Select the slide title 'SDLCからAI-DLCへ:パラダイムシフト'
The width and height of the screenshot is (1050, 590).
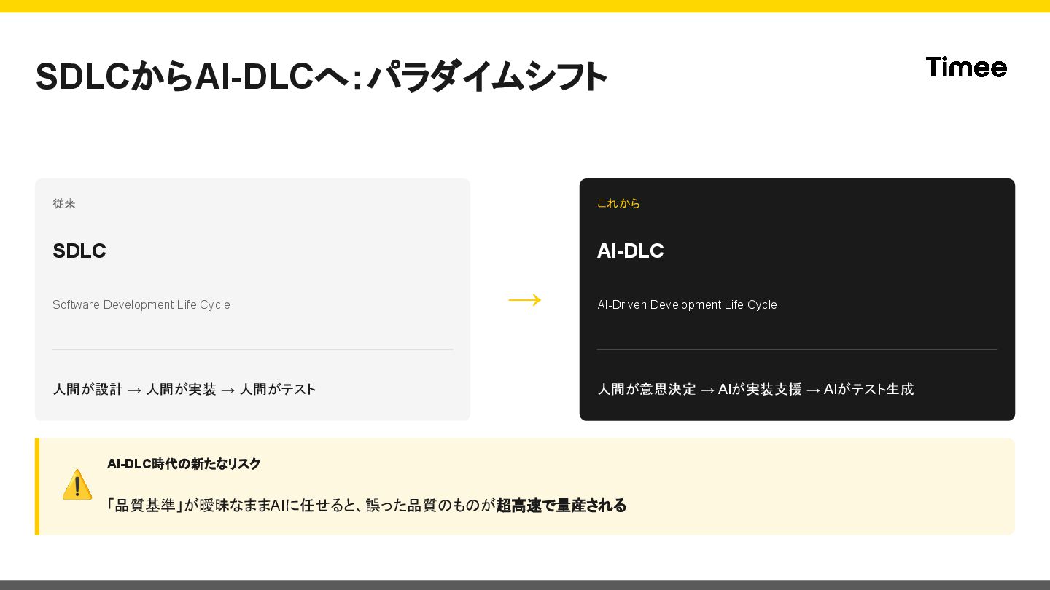pyautogui.click(x=322, y=76)
